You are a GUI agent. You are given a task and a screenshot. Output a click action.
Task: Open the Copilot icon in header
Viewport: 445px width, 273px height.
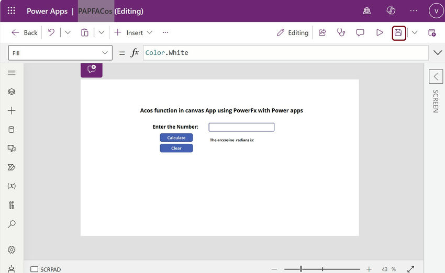(391, 11)
